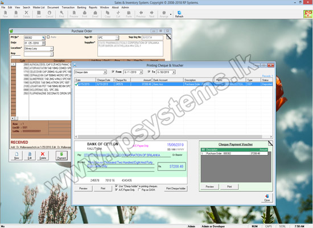Click Preview button under the cheque
Image resolution: width=313 pixels, height=228 pixels.
click(x=83, y=189)
